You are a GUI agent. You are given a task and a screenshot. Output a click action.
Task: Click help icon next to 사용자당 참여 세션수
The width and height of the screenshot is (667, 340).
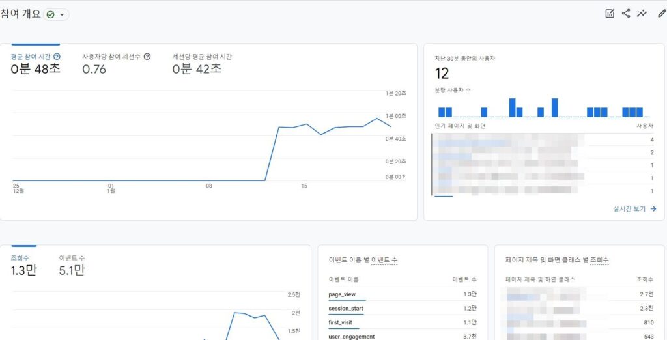pyautogui.click(x=147, y=56)
